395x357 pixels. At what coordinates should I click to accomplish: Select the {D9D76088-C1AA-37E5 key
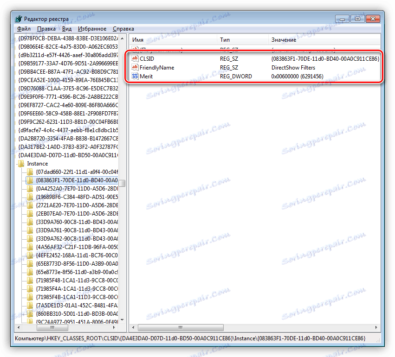point(68,88)
